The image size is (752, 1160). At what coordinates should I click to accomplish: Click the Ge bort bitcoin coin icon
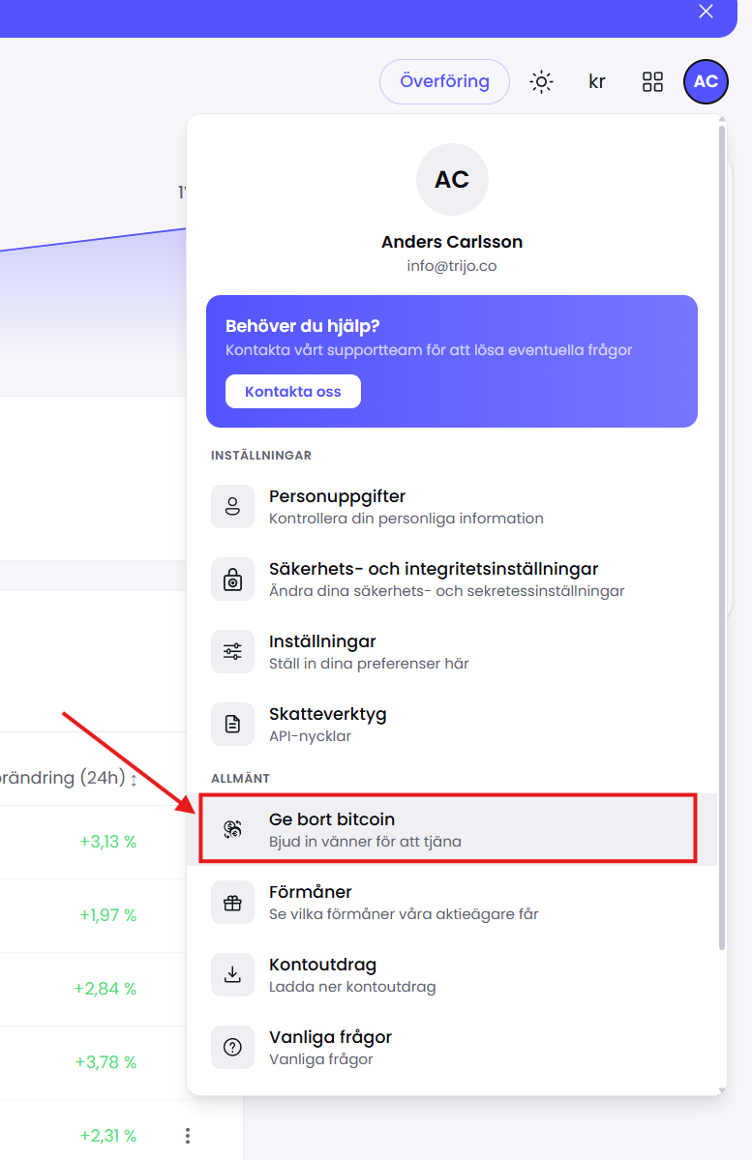pos(232,829)
